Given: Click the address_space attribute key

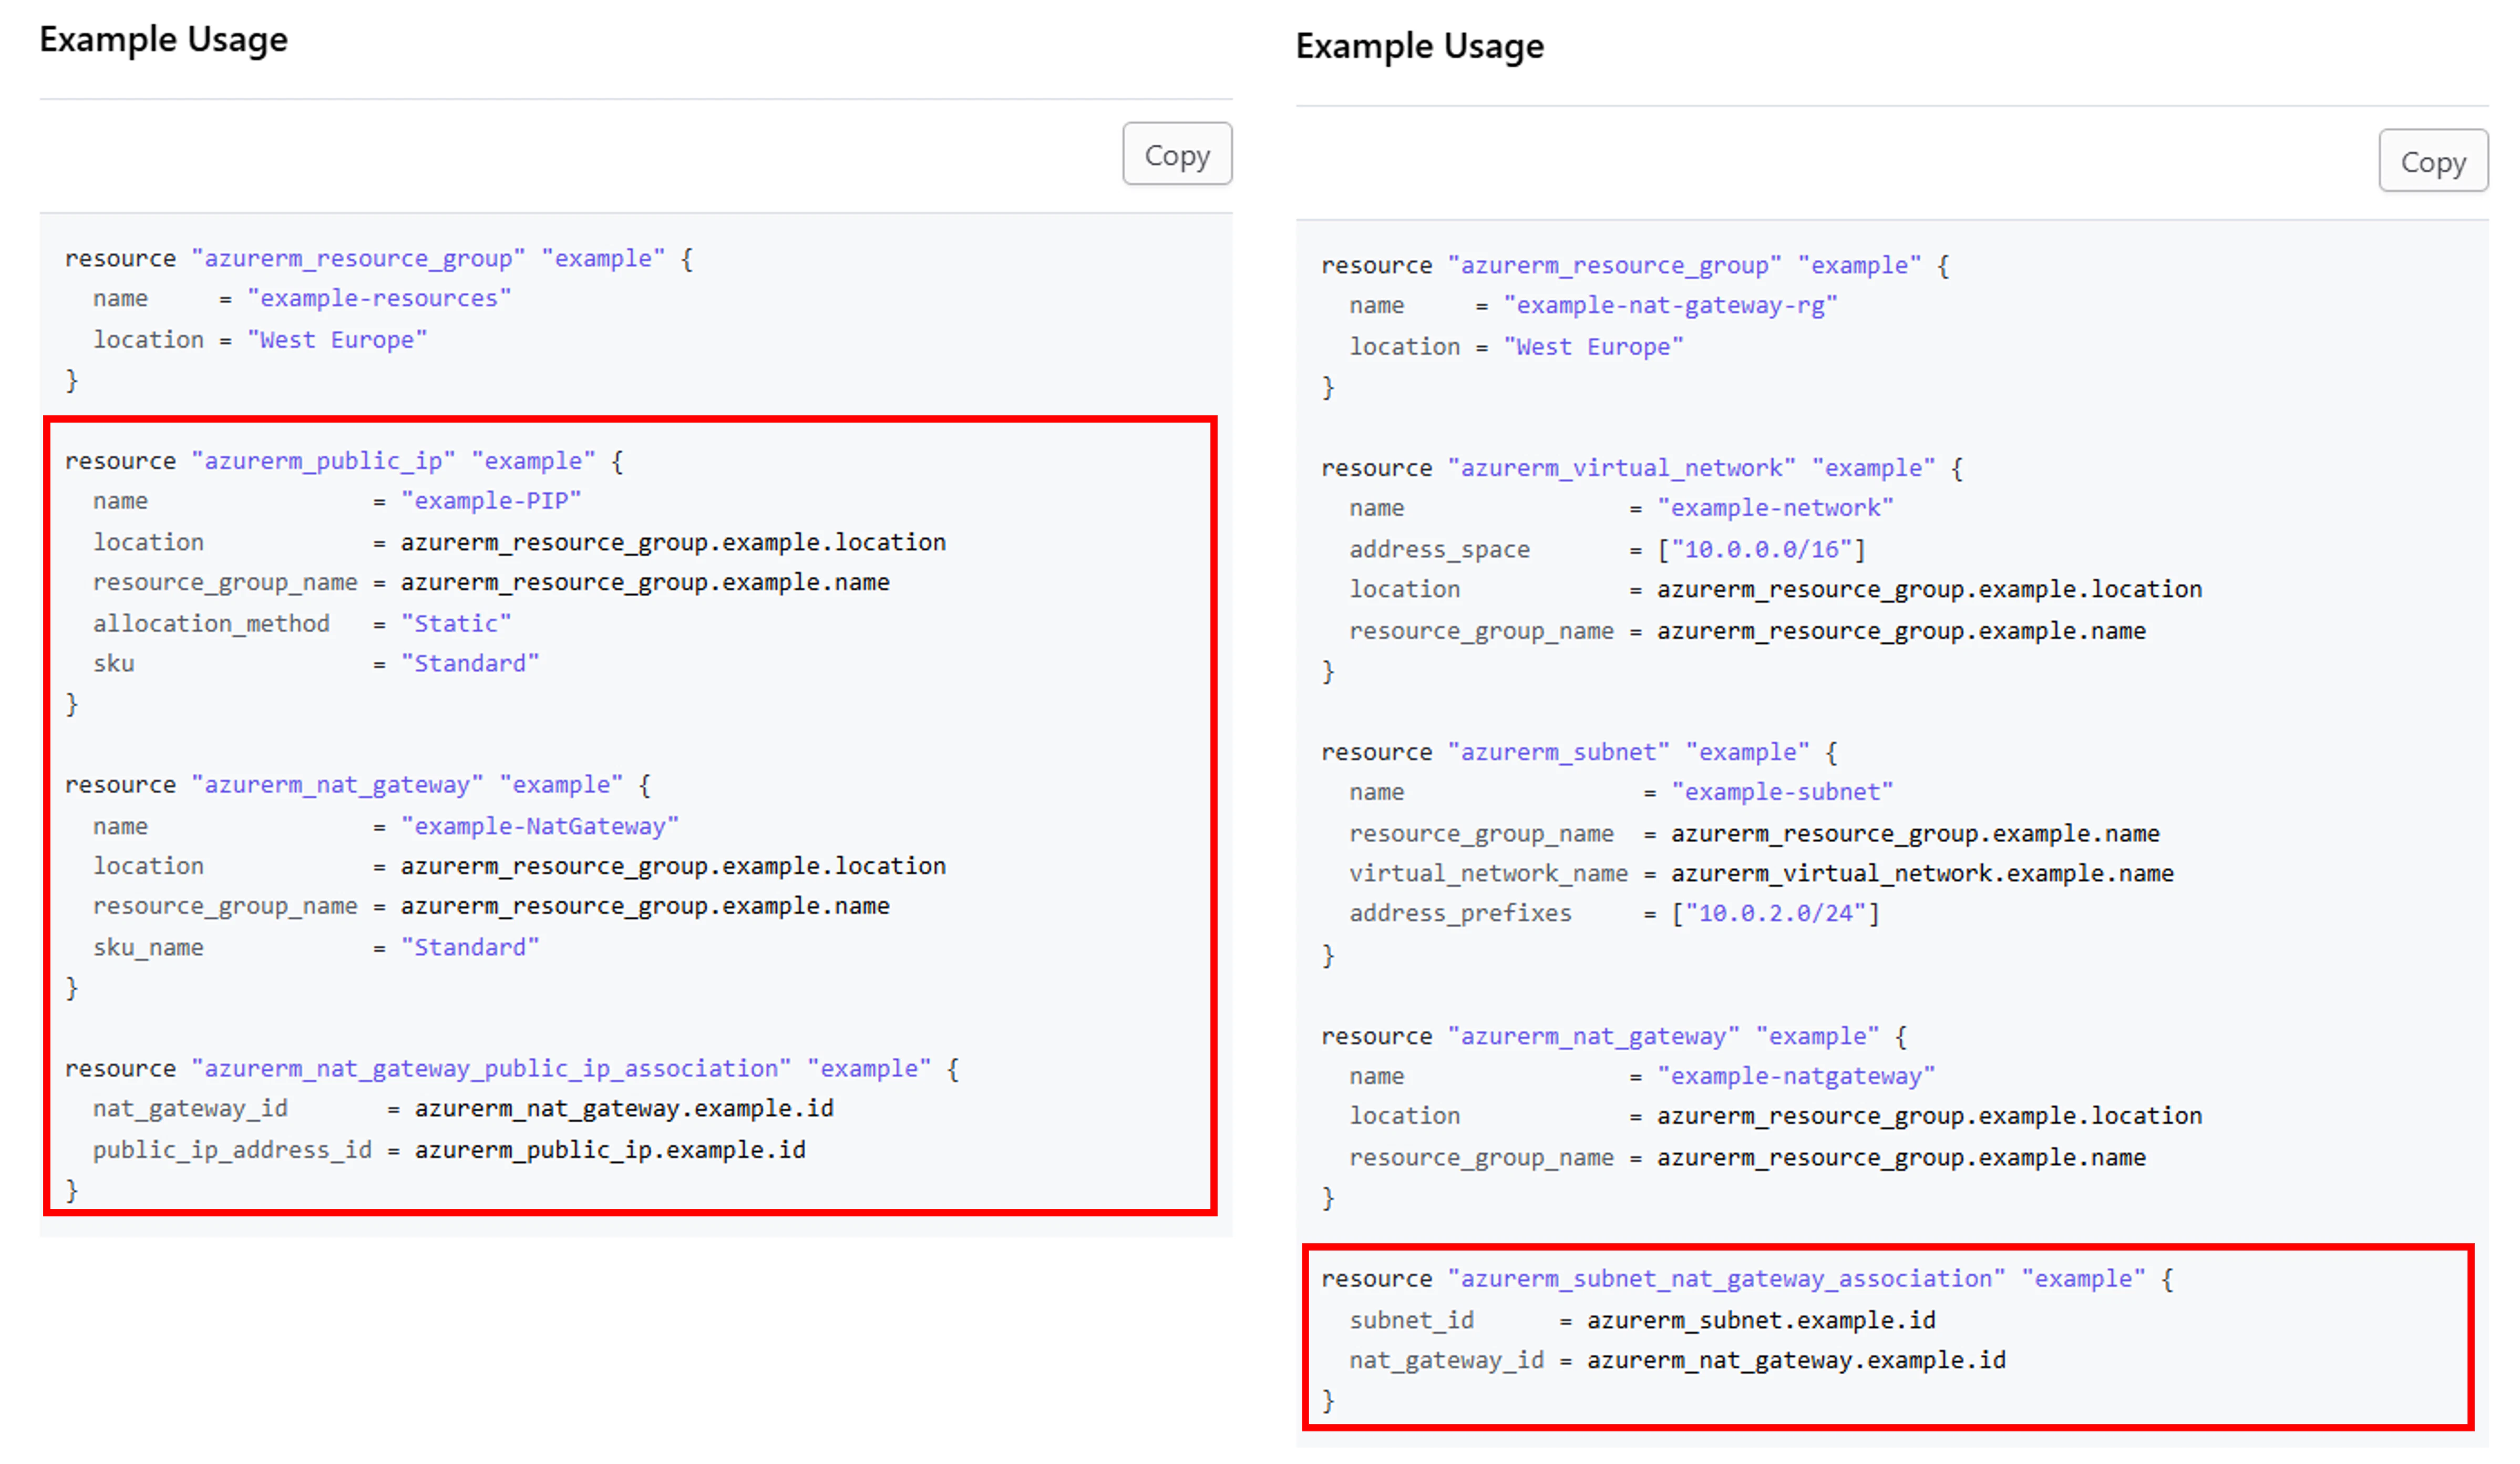Looking at the screenshot, I should click(1439, 550).
